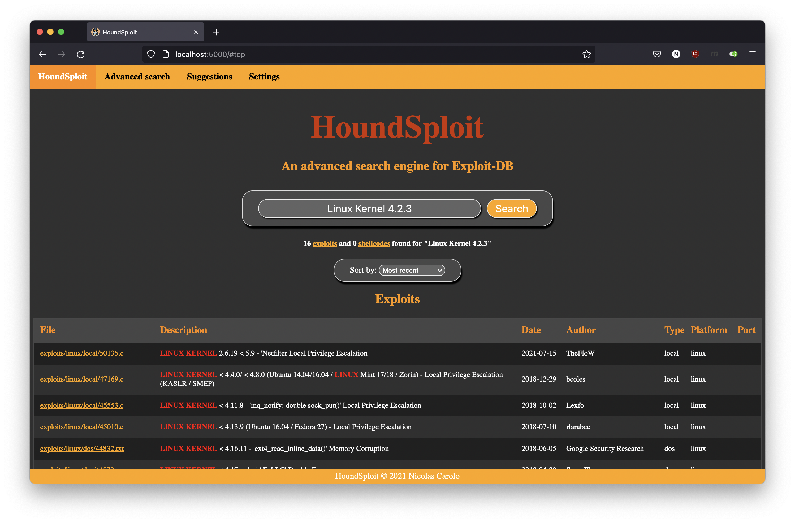The width and height of the screenshot is (795, 523).
Task: Open the Pocket save icon
Action: coord(657,54)
